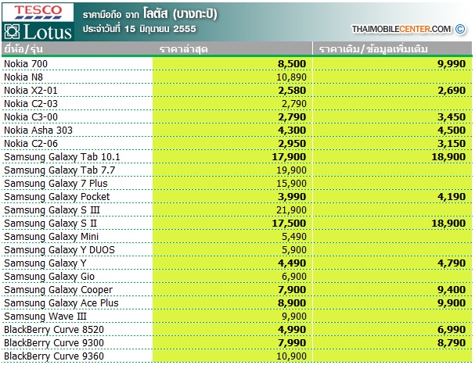The height and width of the screenshot is (365, 475).
Task: Click the 2,580 latest price value
Action: (x=292, y=91)
